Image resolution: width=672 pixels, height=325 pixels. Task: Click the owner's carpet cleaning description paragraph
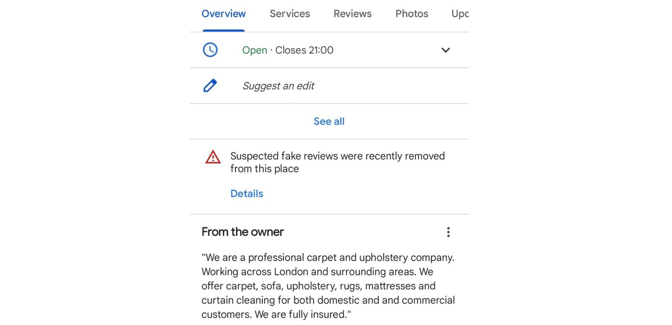pyautogui.click(x=328, y=286)
